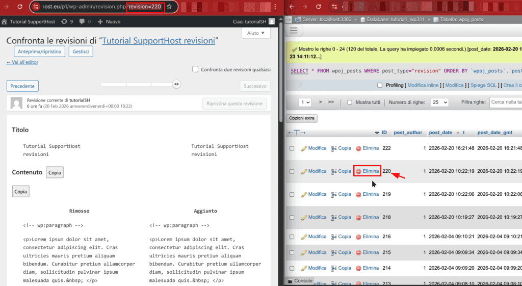This screenshot has height=286, width=522.
Task: Click Copia button next to Contenuto heading
Action: [x=55, y=172]
